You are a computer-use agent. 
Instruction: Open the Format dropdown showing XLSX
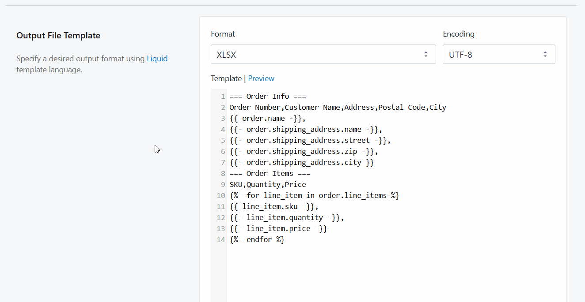click(323, 54)
